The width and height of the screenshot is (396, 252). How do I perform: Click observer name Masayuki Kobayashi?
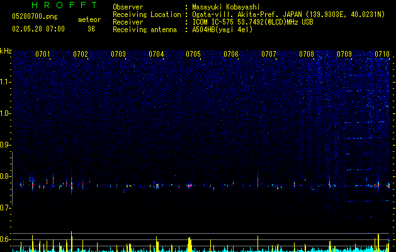click(x=226, y=7)
